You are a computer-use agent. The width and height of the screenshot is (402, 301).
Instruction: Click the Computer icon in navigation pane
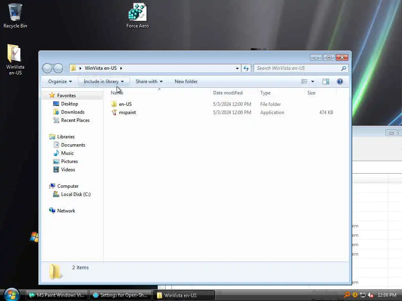[52, 186]
